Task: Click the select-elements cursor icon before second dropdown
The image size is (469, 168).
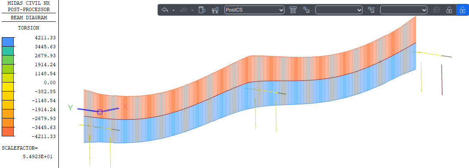Action: click(371, 10)
